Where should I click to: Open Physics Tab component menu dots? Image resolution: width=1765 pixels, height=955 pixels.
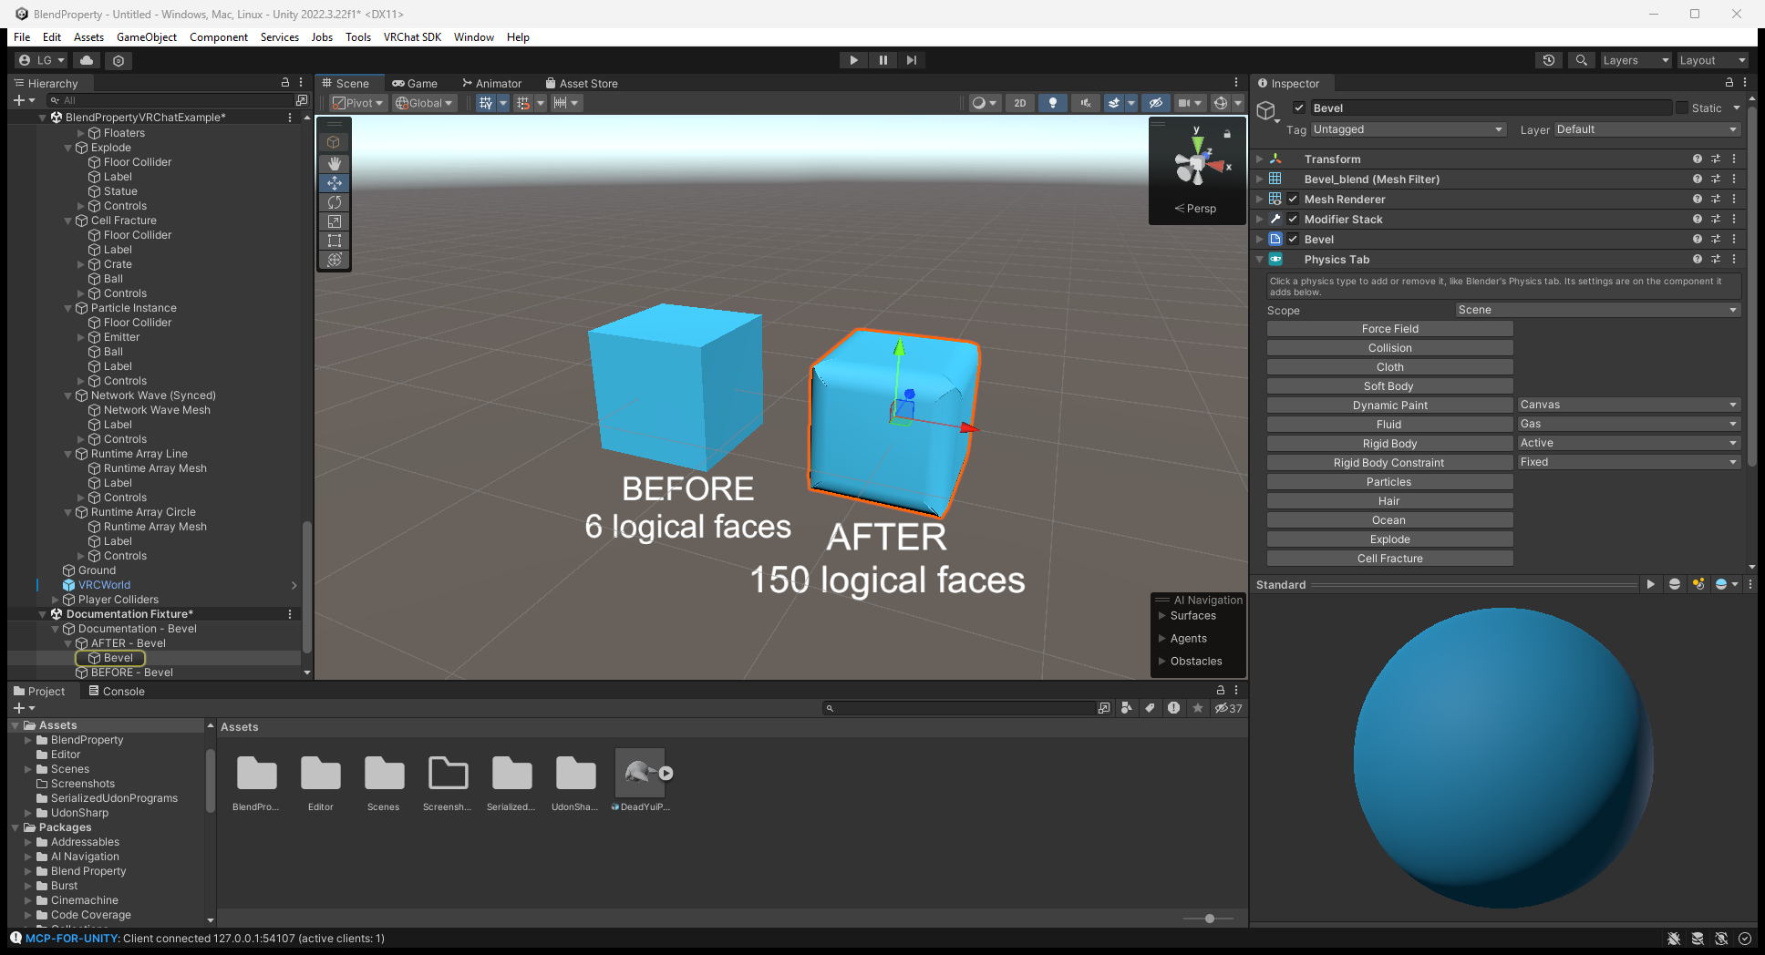click(x=1734, y=259)
